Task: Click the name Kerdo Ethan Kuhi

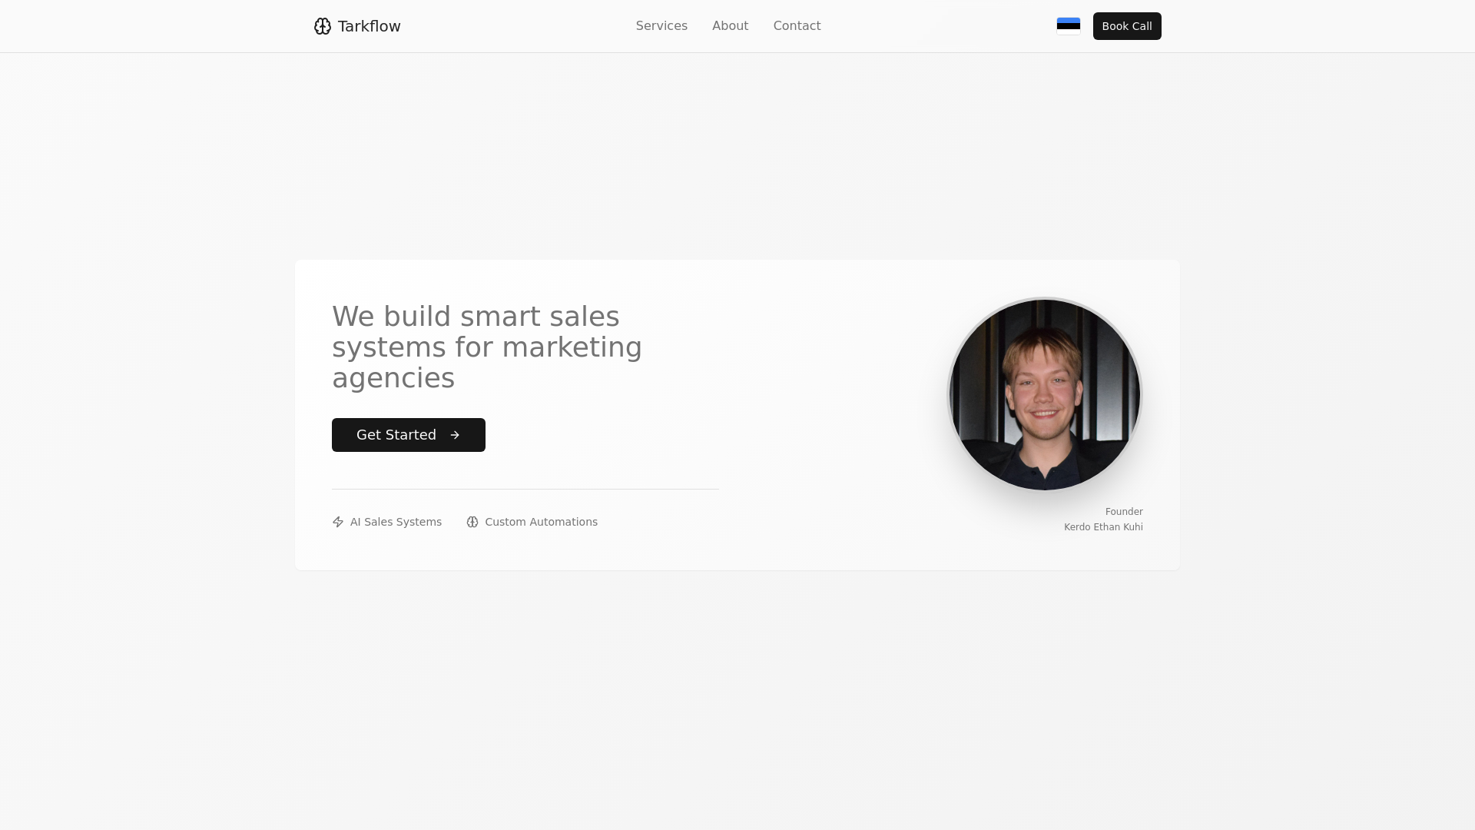Action: coord(1103,527)
